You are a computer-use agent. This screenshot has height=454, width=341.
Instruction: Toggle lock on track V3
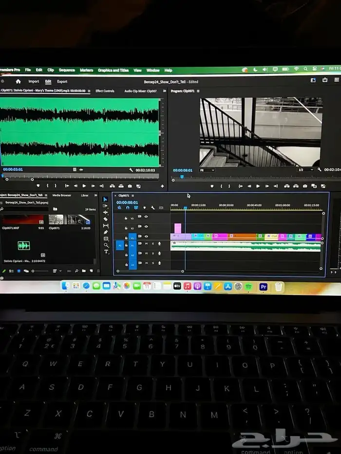(x=126, y=218)
